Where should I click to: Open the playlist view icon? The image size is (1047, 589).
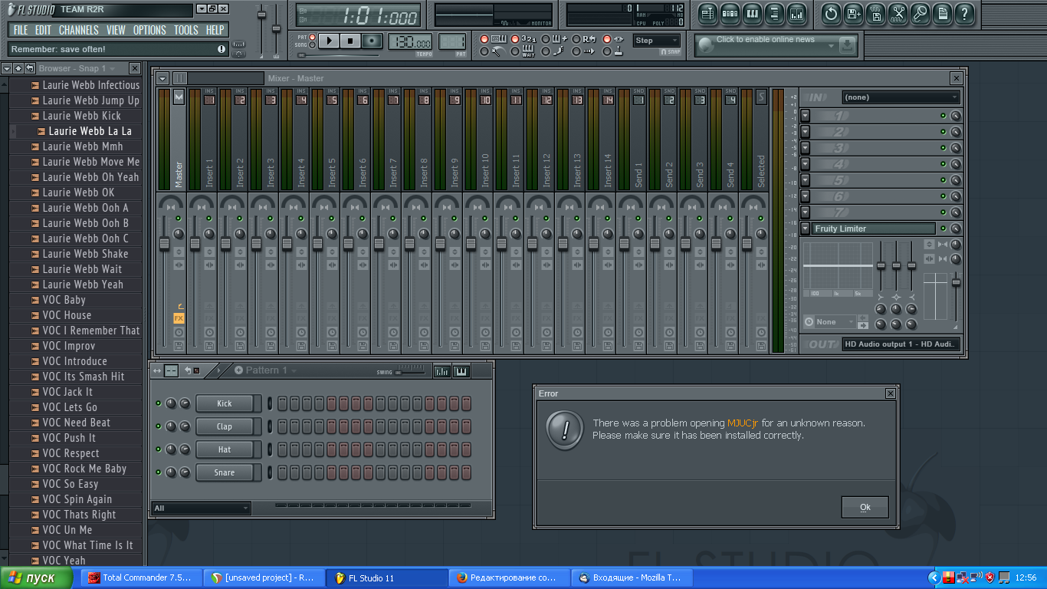(708, 13)
